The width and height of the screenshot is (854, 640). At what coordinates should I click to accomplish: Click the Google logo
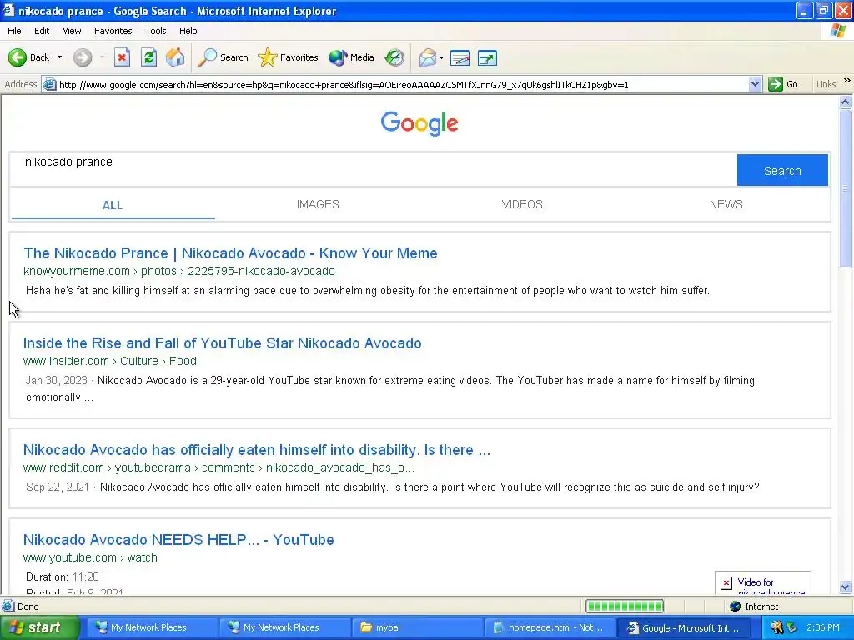click(419, 123)
